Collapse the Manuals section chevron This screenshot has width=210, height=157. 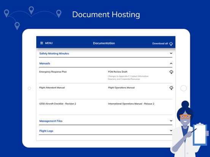[171, 63]
